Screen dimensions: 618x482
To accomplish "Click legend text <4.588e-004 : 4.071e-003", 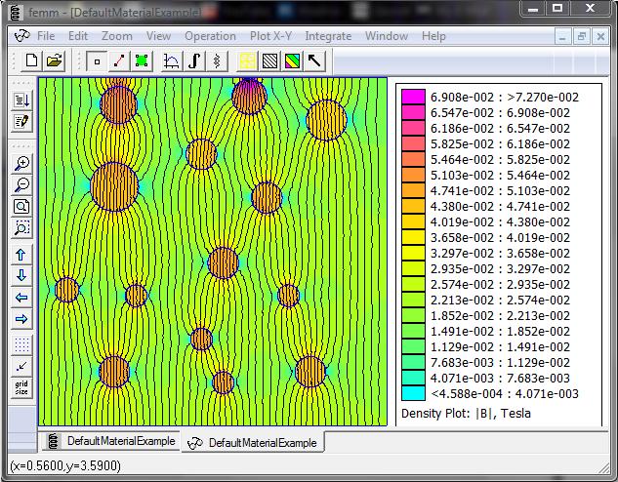I will pos(505,394).
